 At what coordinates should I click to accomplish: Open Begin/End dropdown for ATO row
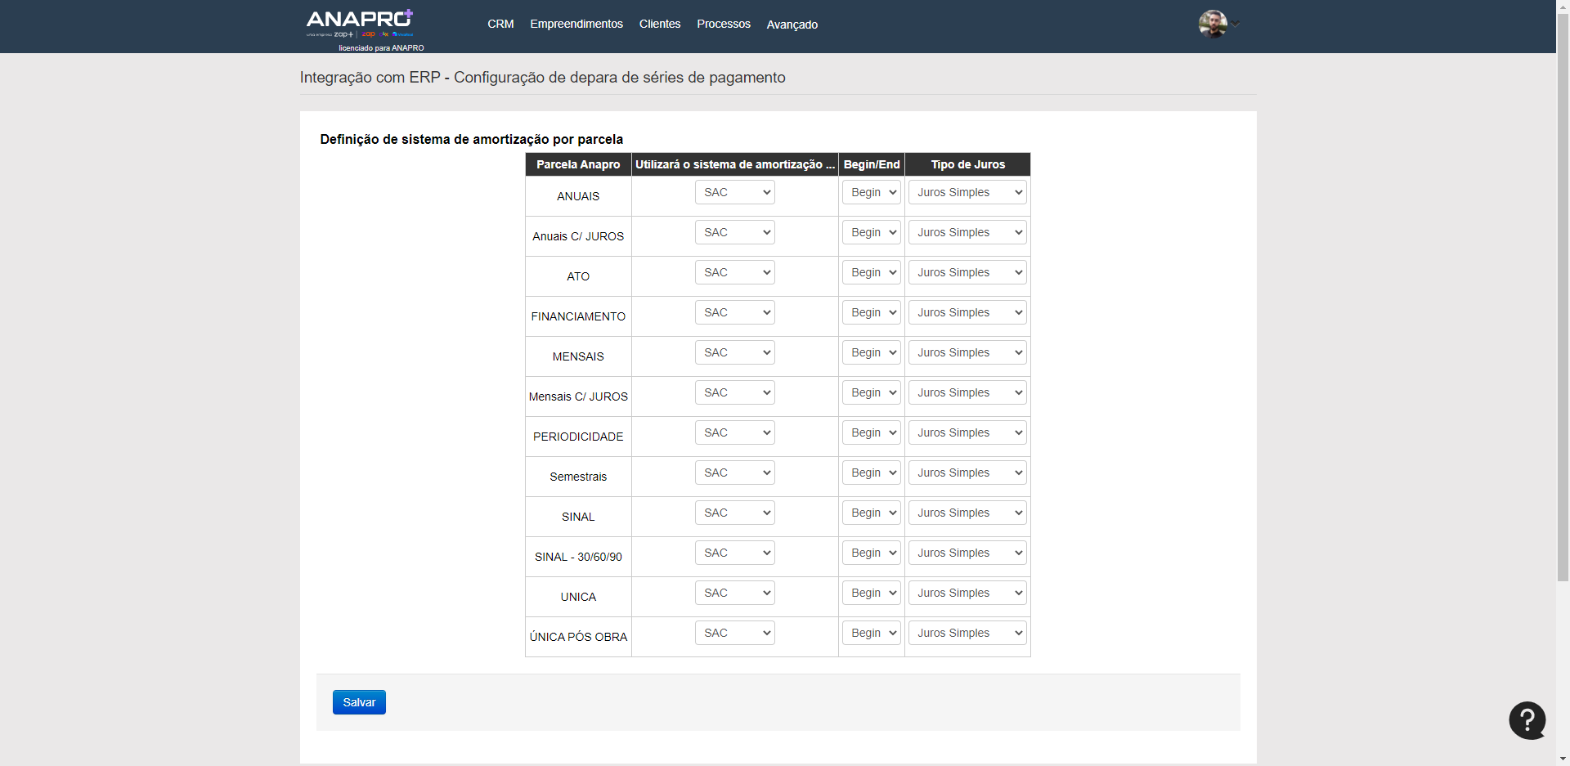tap(871, 272)
